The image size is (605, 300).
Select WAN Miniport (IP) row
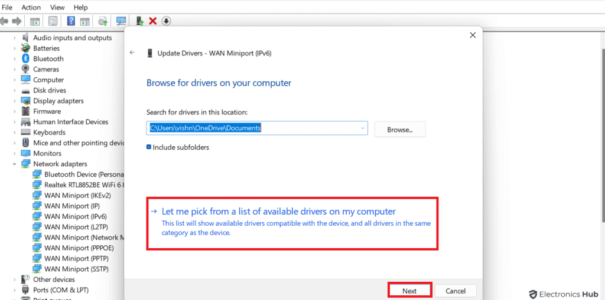[66, 206]
